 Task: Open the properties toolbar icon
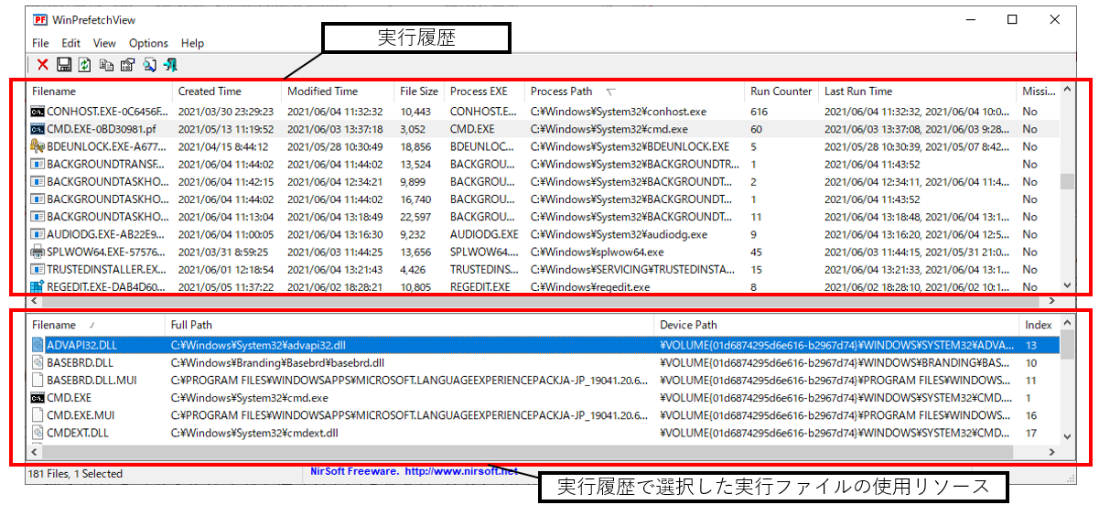point(127,65)
